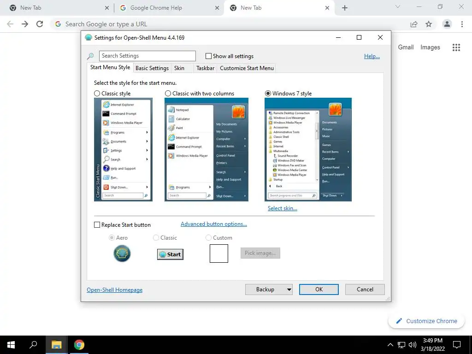Choose the Custom start button radio
Viewport: 472px width, 354px height.
tap(208, 238)
